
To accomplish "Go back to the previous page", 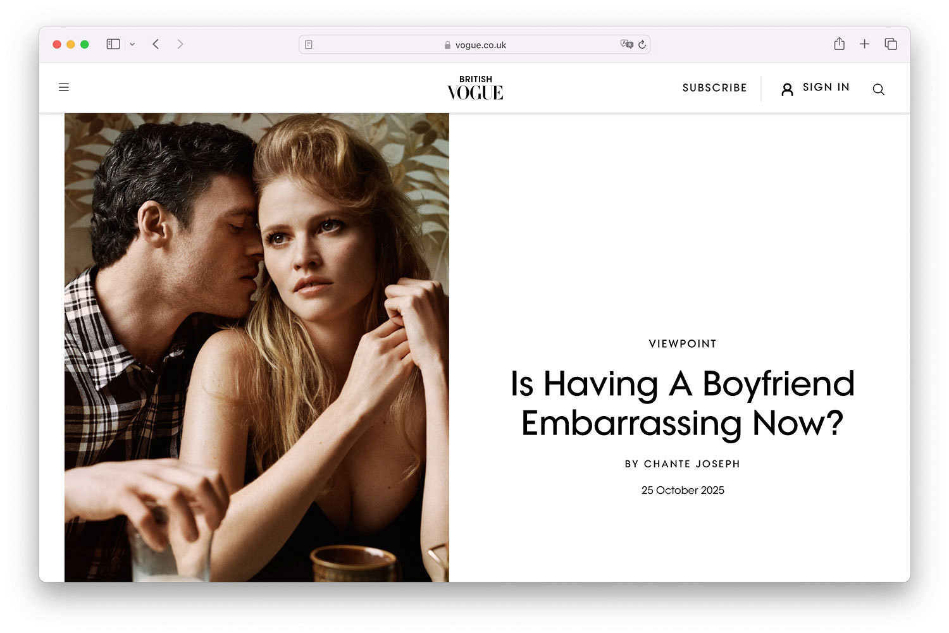I will 156,44.
